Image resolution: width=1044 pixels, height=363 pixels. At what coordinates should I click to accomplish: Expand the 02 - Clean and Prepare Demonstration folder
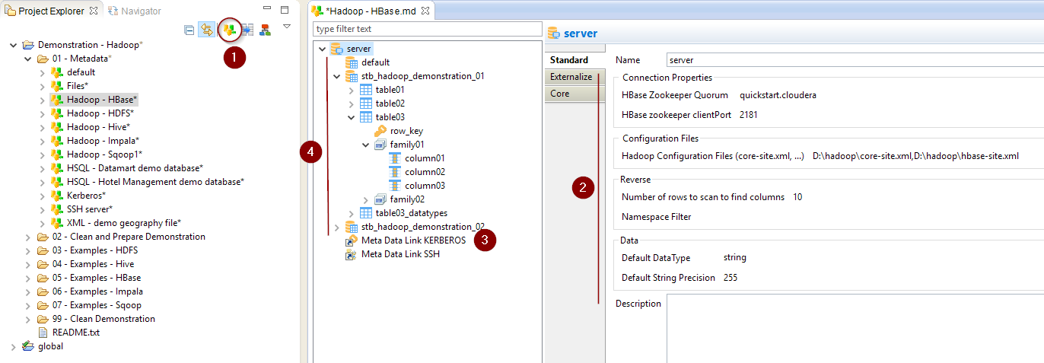click(28, 237)
